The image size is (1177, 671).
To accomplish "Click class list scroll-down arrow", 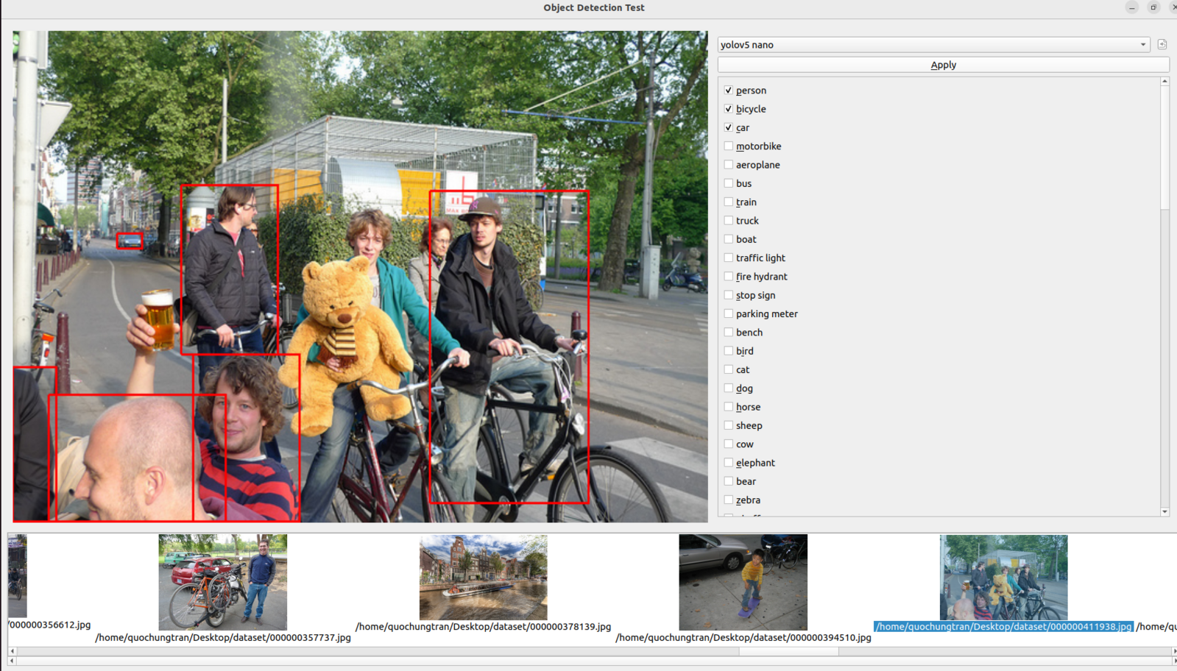I will tap(1164, 511).
